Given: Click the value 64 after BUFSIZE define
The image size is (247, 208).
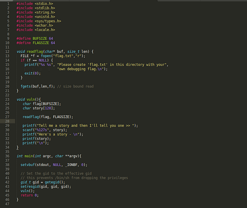Looking at the screenshot, I should (x=51, y=38).
